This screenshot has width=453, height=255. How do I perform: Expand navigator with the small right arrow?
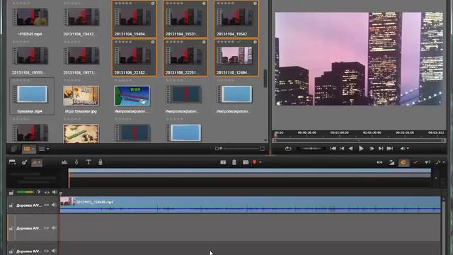pos(436,178)
